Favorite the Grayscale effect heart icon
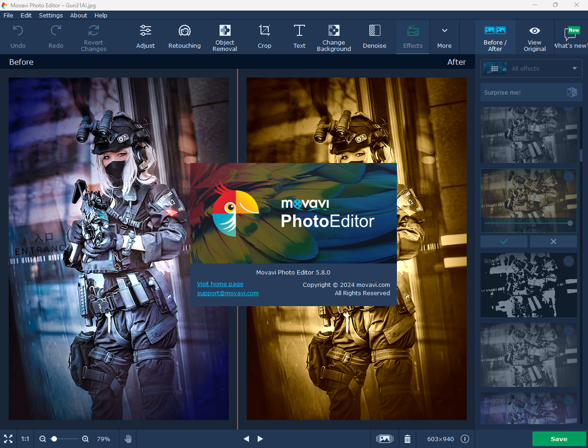Screen dimensions: 588x448 click(569, 109)
